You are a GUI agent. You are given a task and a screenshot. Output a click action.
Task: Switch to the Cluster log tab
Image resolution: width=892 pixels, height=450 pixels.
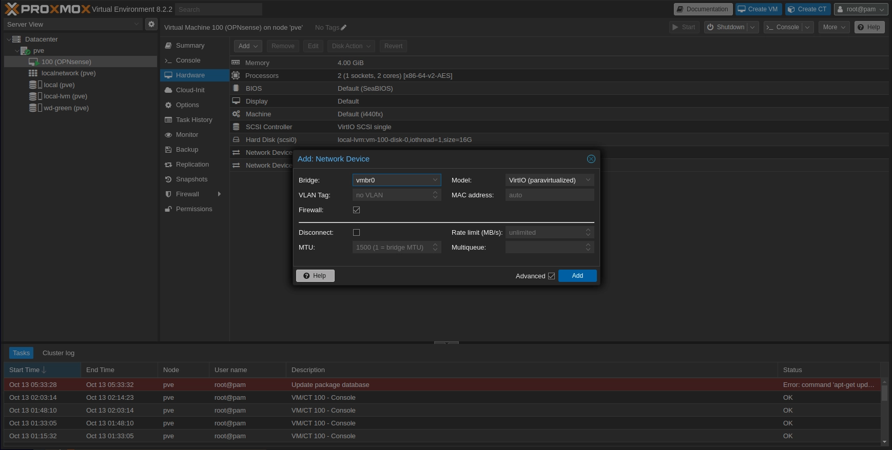(x=59, y=353)
